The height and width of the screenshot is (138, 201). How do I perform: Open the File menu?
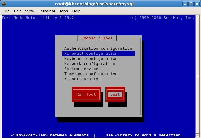(6, 11)
